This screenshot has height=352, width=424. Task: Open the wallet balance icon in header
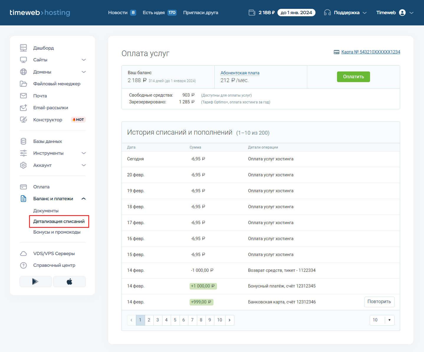click(x=252, y=13)
